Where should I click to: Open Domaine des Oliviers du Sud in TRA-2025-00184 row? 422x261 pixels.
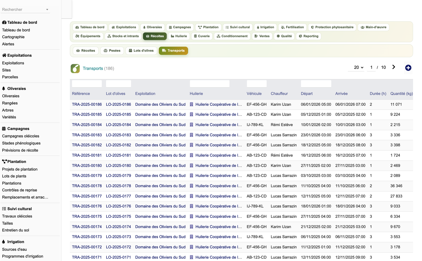coord(160,125)
